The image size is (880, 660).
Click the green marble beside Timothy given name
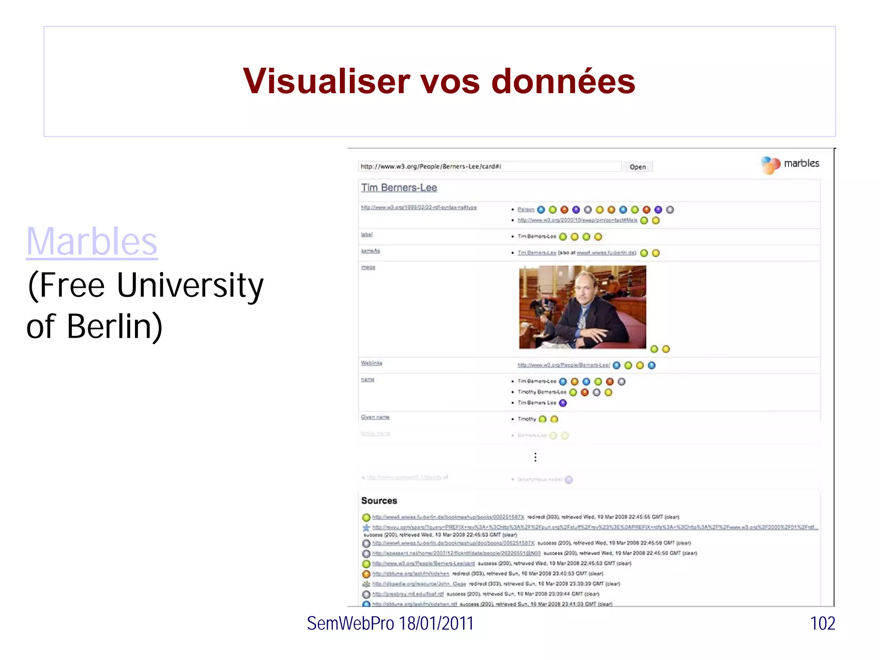tap(543, 419)
